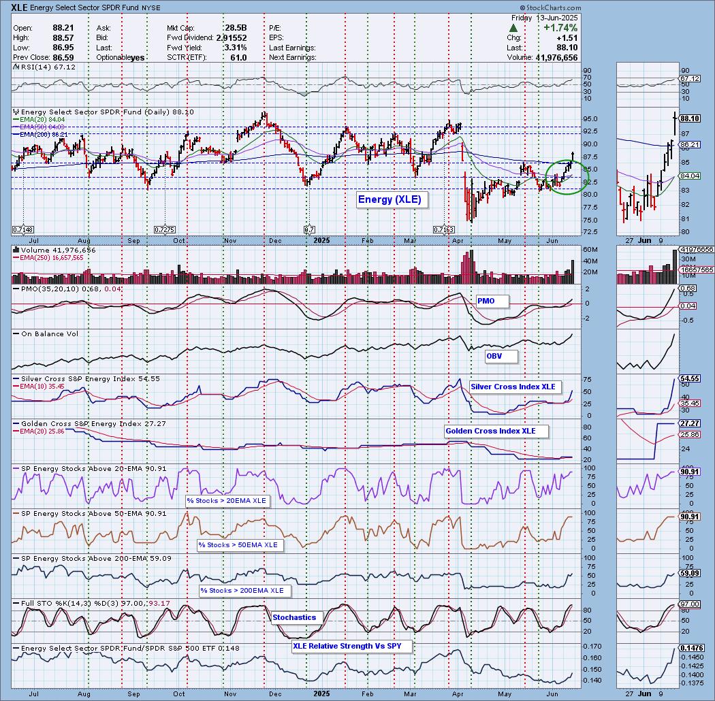
Task: Select the Mkt Cap value 28.5B
Action: pos(236,28)
